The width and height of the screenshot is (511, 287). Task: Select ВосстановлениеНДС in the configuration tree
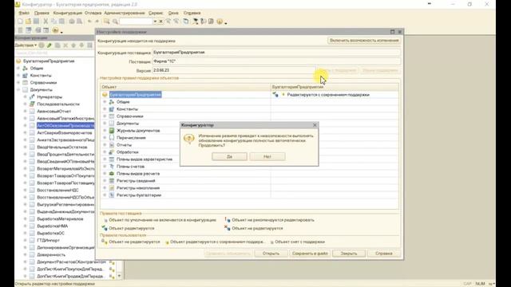pyautogui.click(x=57, y=190)
